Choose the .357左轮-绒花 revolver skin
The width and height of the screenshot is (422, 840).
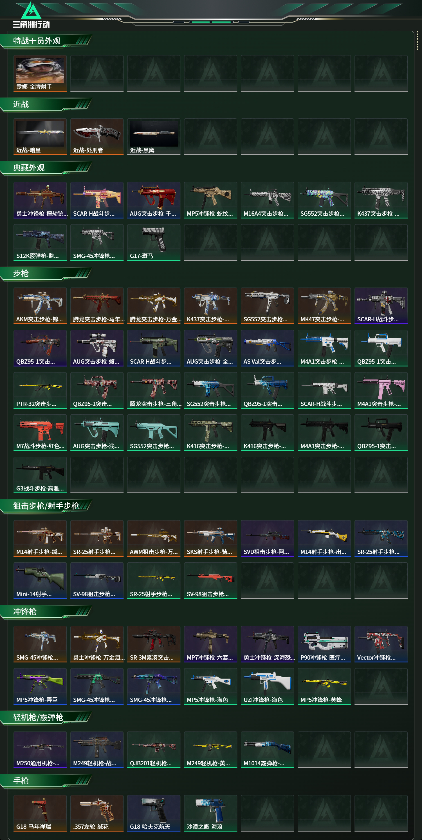97,813
